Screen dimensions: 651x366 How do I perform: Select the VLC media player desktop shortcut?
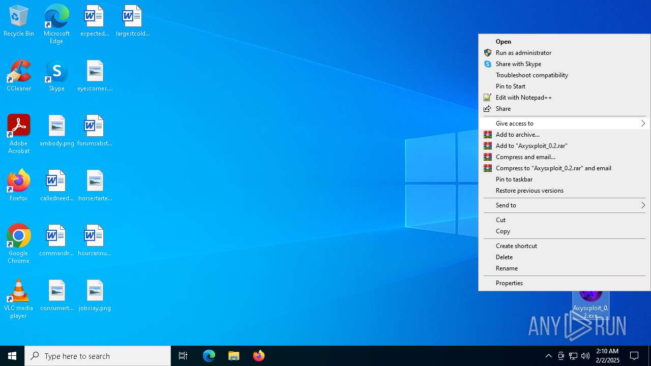(x=19, y=299)
